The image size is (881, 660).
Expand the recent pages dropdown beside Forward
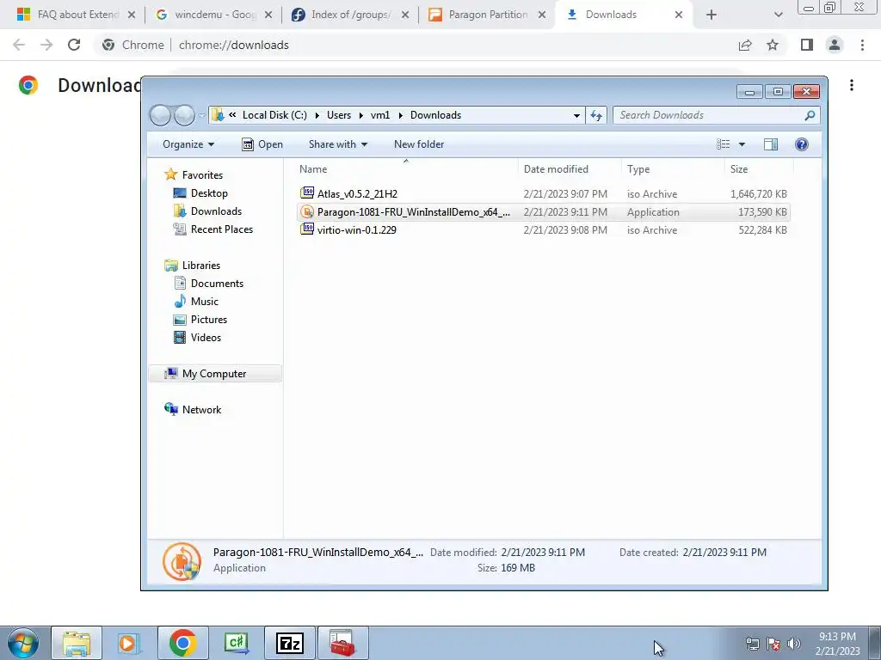pos(201,116)
